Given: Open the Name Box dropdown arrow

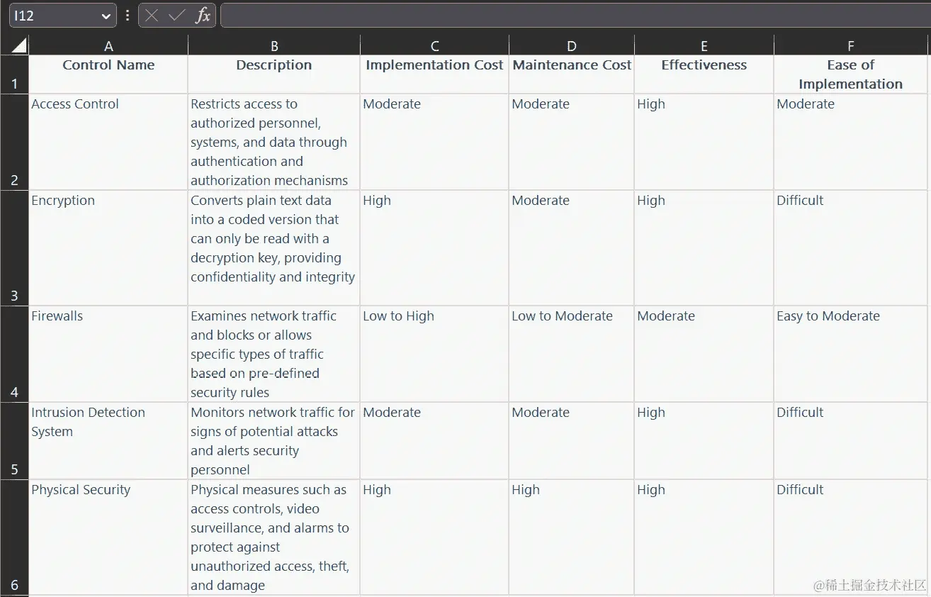Looking at the screenshot, I should pos(106,16).
